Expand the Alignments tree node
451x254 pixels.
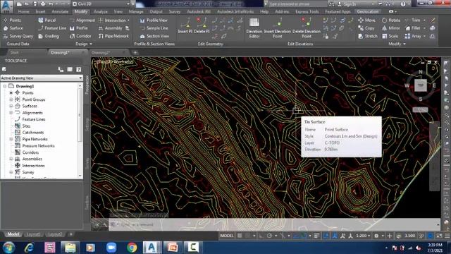[x=11, y=113]
